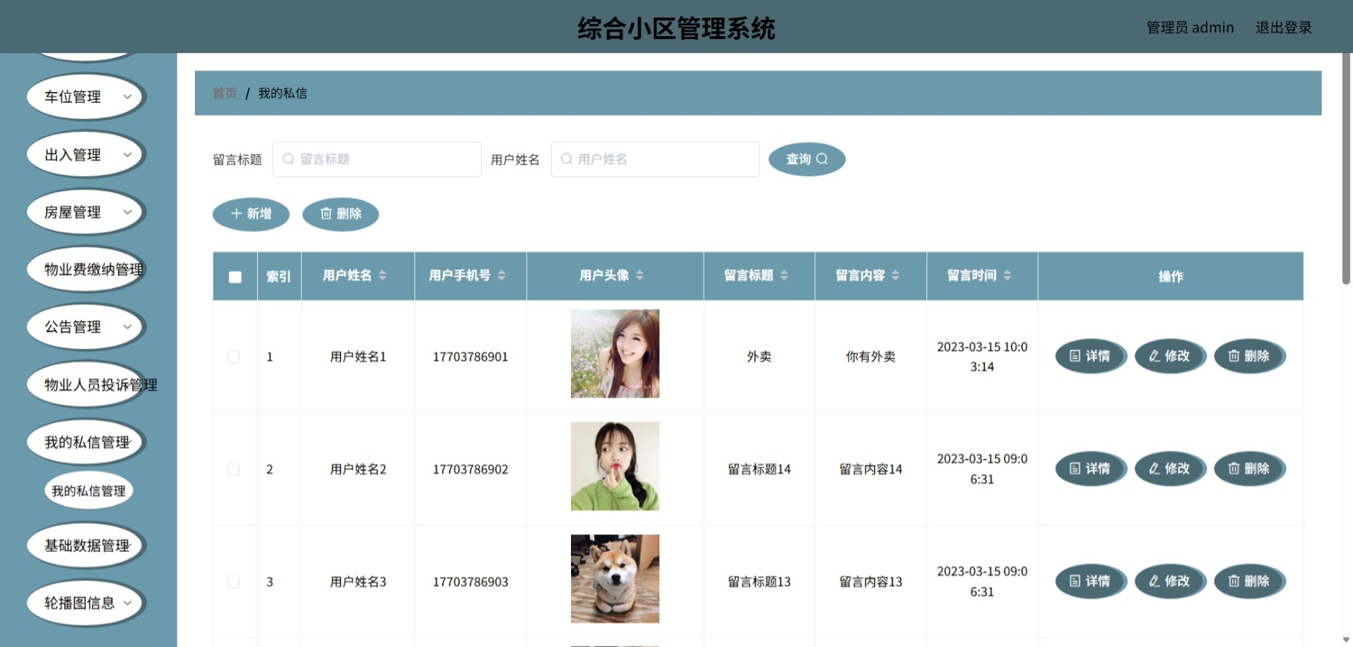This screenshot has width=1353, height=647.
Task: Sort by 用户姓名 column arrows
Action: tap(382, 275)
